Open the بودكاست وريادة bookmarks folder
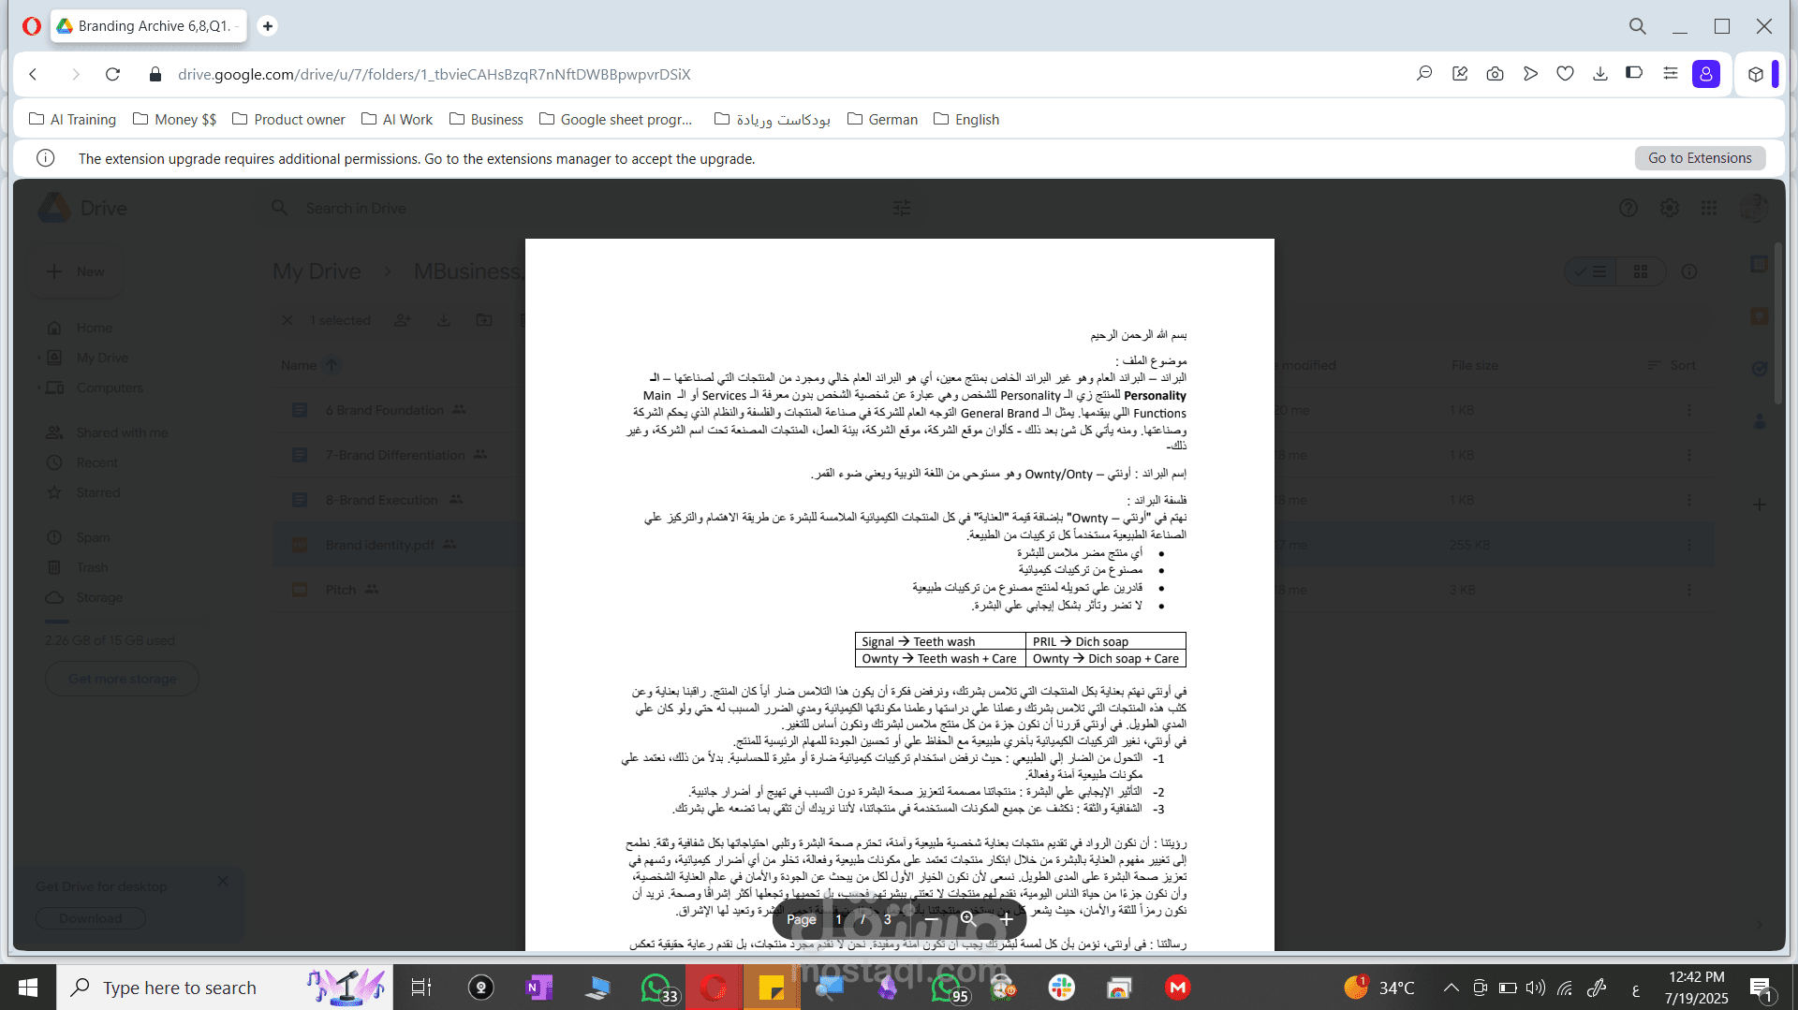 pyautogui.click(x=773, y=119)
